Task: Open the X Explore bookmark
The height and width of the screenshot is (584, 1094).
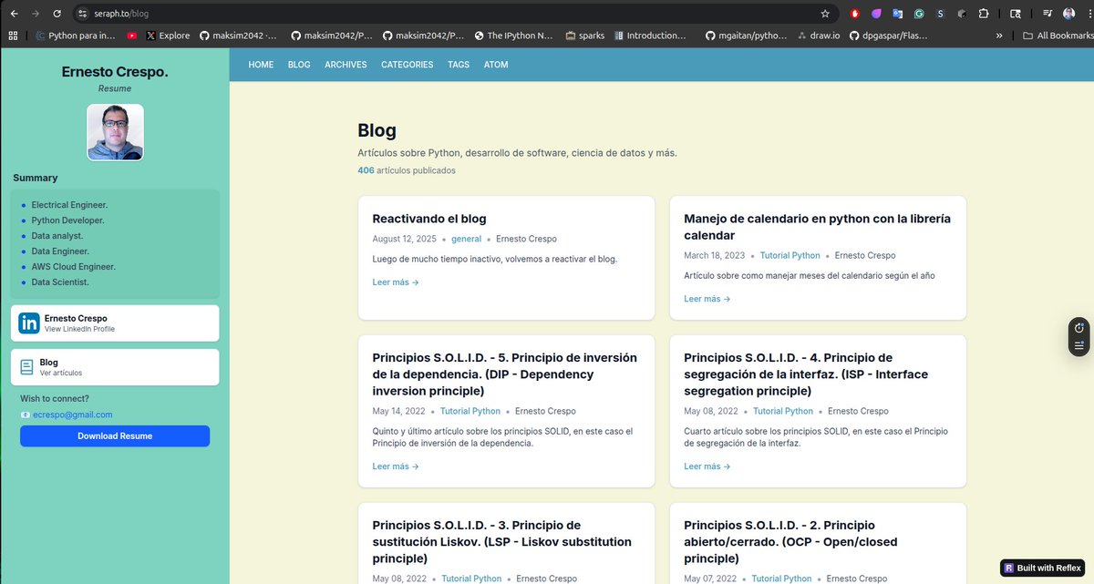Action: 168,36
